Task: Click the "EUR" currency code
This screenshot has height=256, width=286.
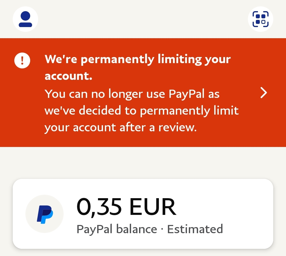Action: tap(153, 207)
